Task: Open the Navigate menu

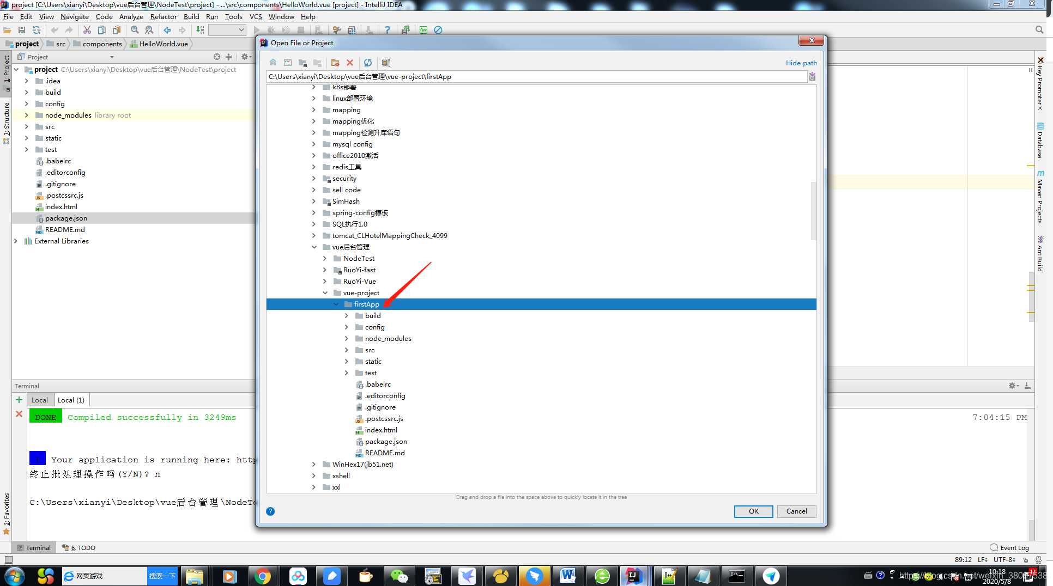Action: coord(74,17)
